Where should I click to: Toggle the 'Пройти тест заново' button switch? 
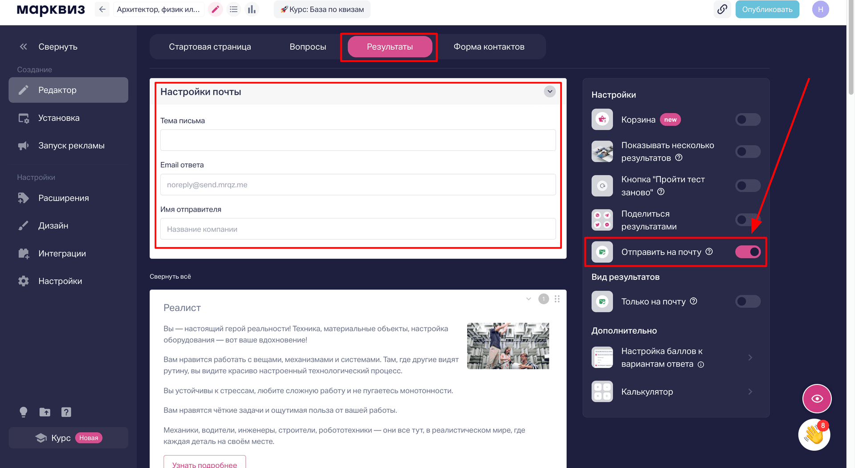coord(748,186)
